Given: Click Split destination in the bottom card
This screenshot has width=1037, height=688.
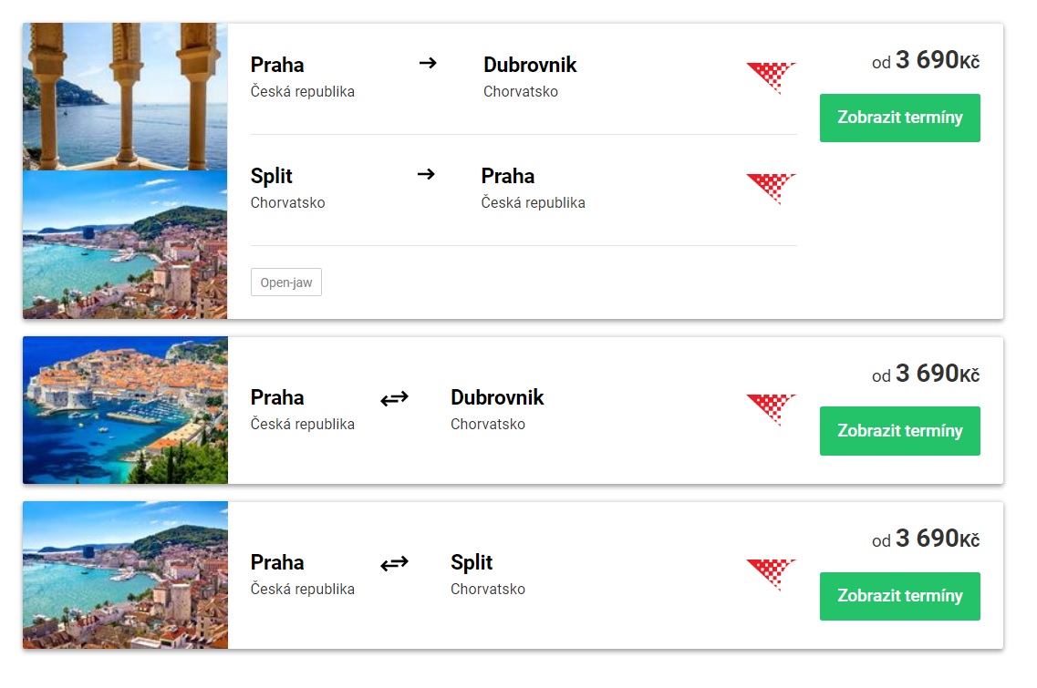Looking at the screenshot, I should point(472,562).
